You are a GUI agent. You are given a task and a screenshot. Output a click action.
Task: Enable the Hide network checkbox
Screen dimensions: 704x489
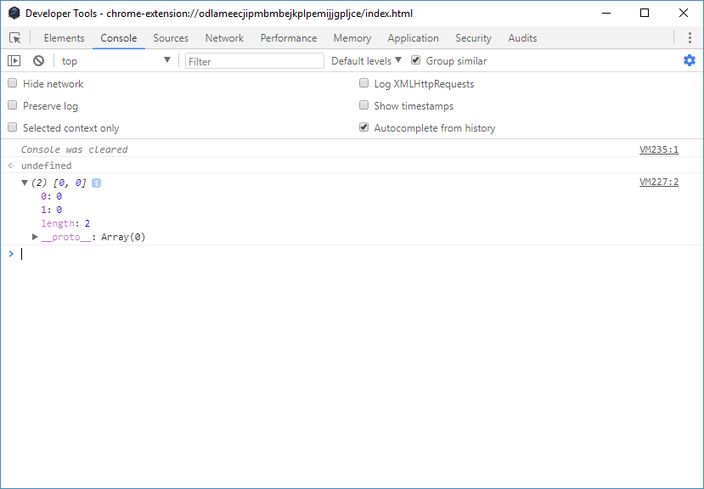[13, 83]
